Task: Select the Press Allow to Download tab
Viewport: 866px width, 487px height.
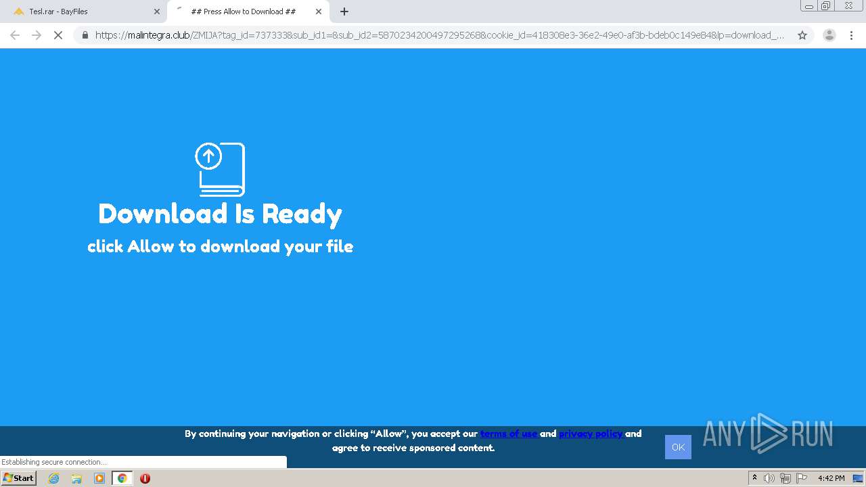Action: point(244,11)
